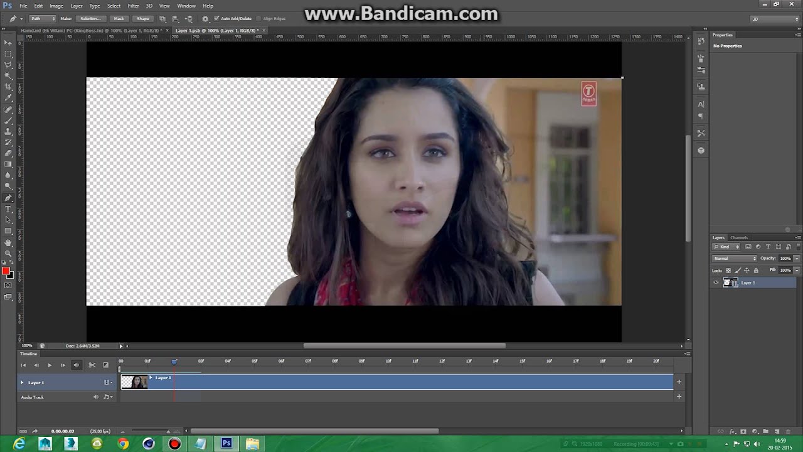803x452 pixels.
Task: Open the Path tool mode dropdown
Action: 43,19
